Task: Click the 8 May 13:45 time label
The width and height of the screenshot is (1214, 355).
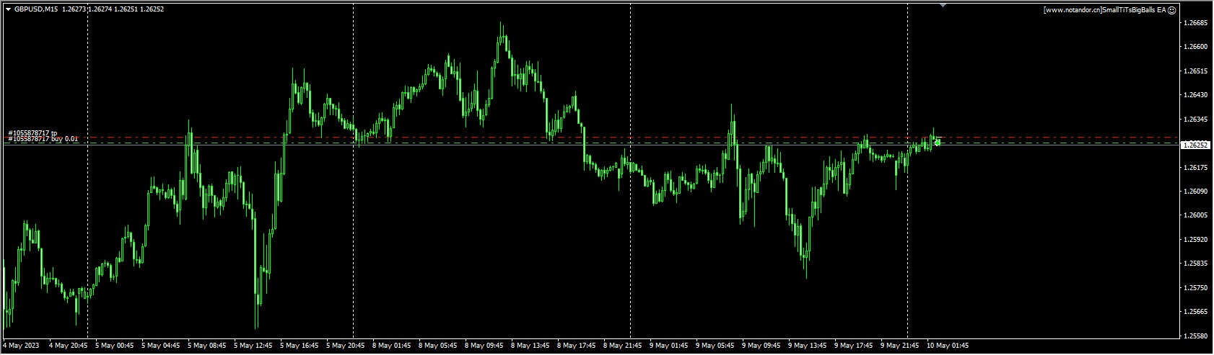Action: pyautogui.click(x=530, y=346)
